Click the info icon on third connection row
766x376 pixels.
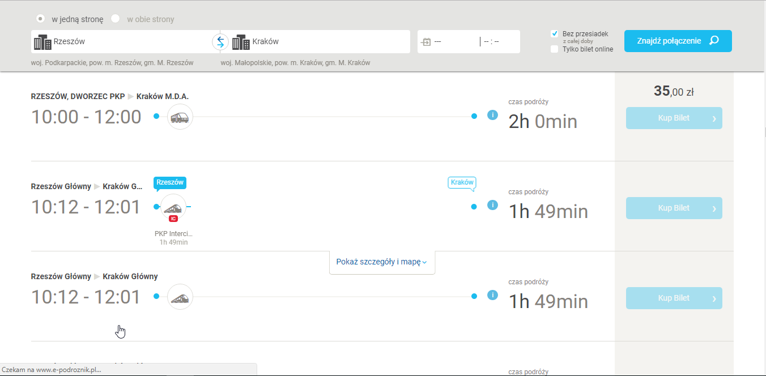click(492, 295)
